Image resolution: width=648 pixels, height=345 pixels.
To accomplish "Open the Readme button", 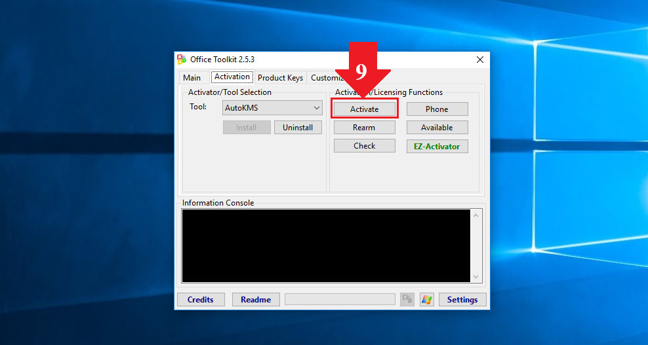I will 256,300.
